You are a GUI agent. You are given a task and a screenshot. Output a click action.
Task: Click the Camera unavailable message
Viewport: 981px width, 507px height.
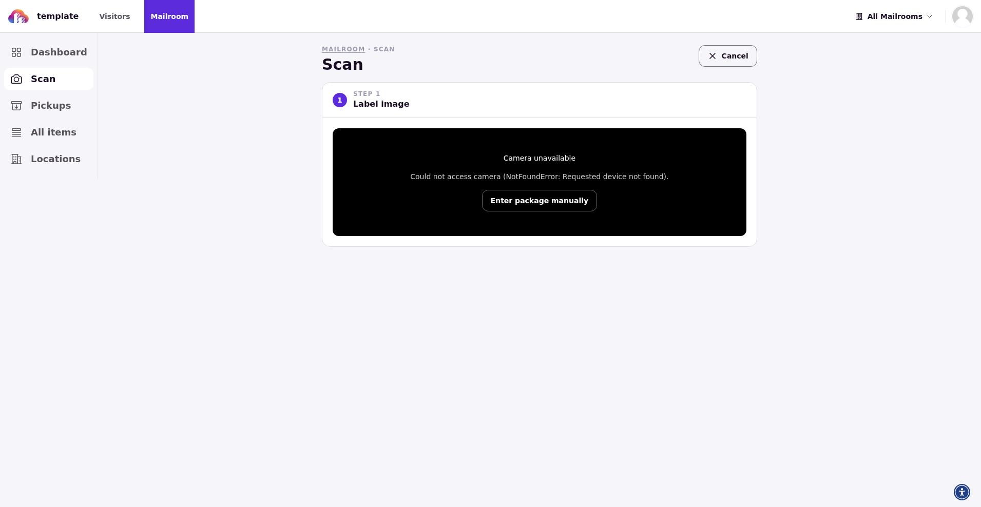[x=539, y=158]
